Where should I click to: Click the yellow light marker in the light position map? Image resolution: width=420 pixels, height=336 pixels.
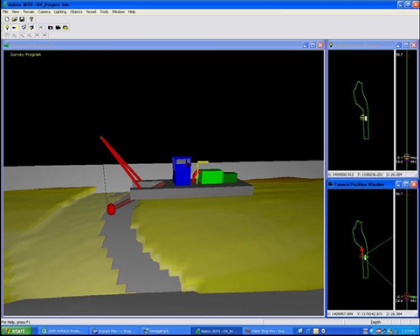362,118
